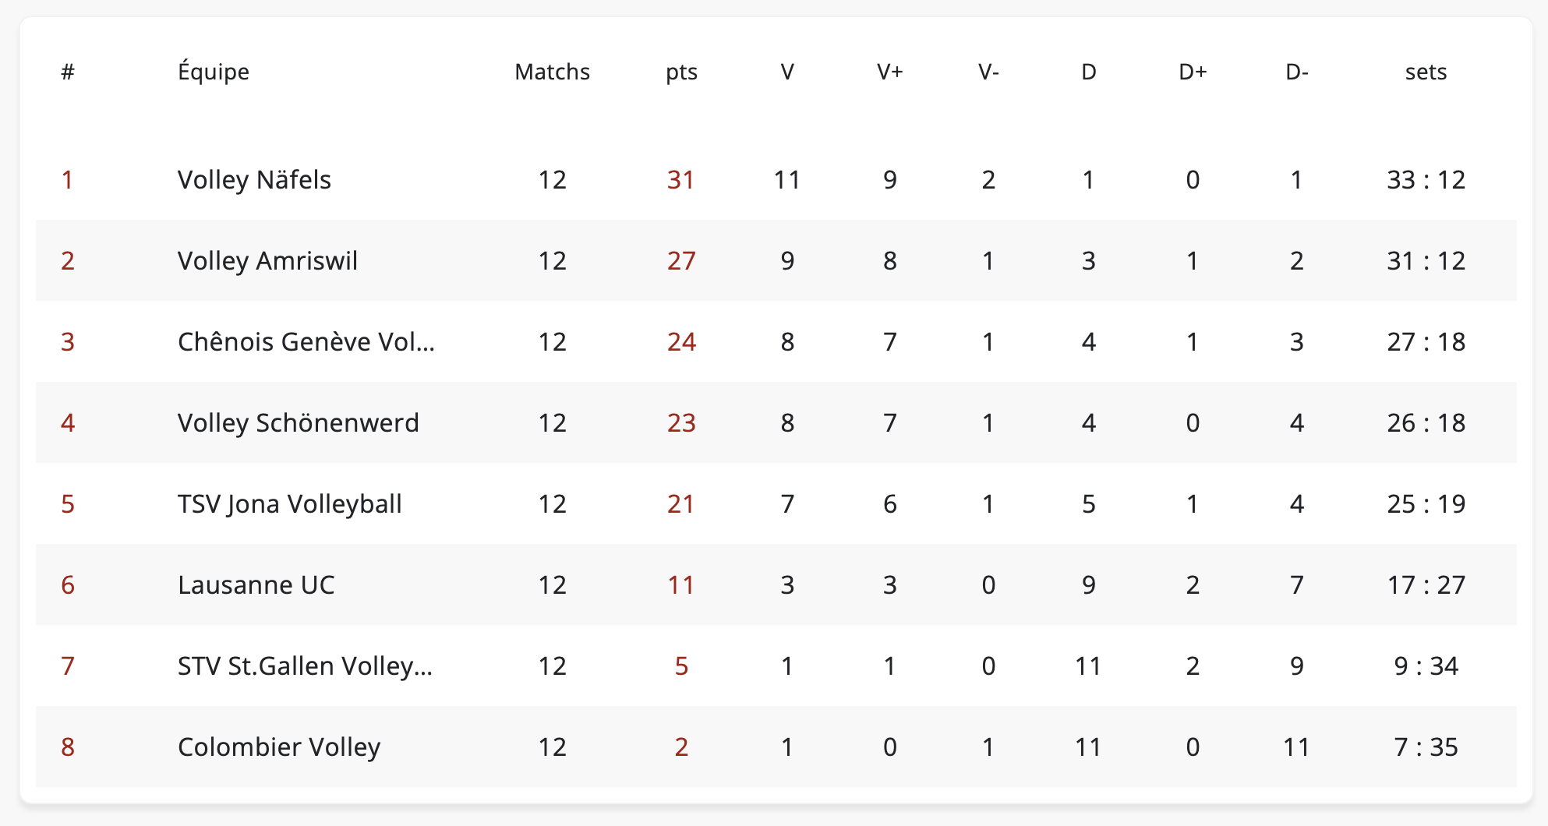Click the Volley Näfels team name
Screen dimensions: 1548x826
(x=254, y=180)
